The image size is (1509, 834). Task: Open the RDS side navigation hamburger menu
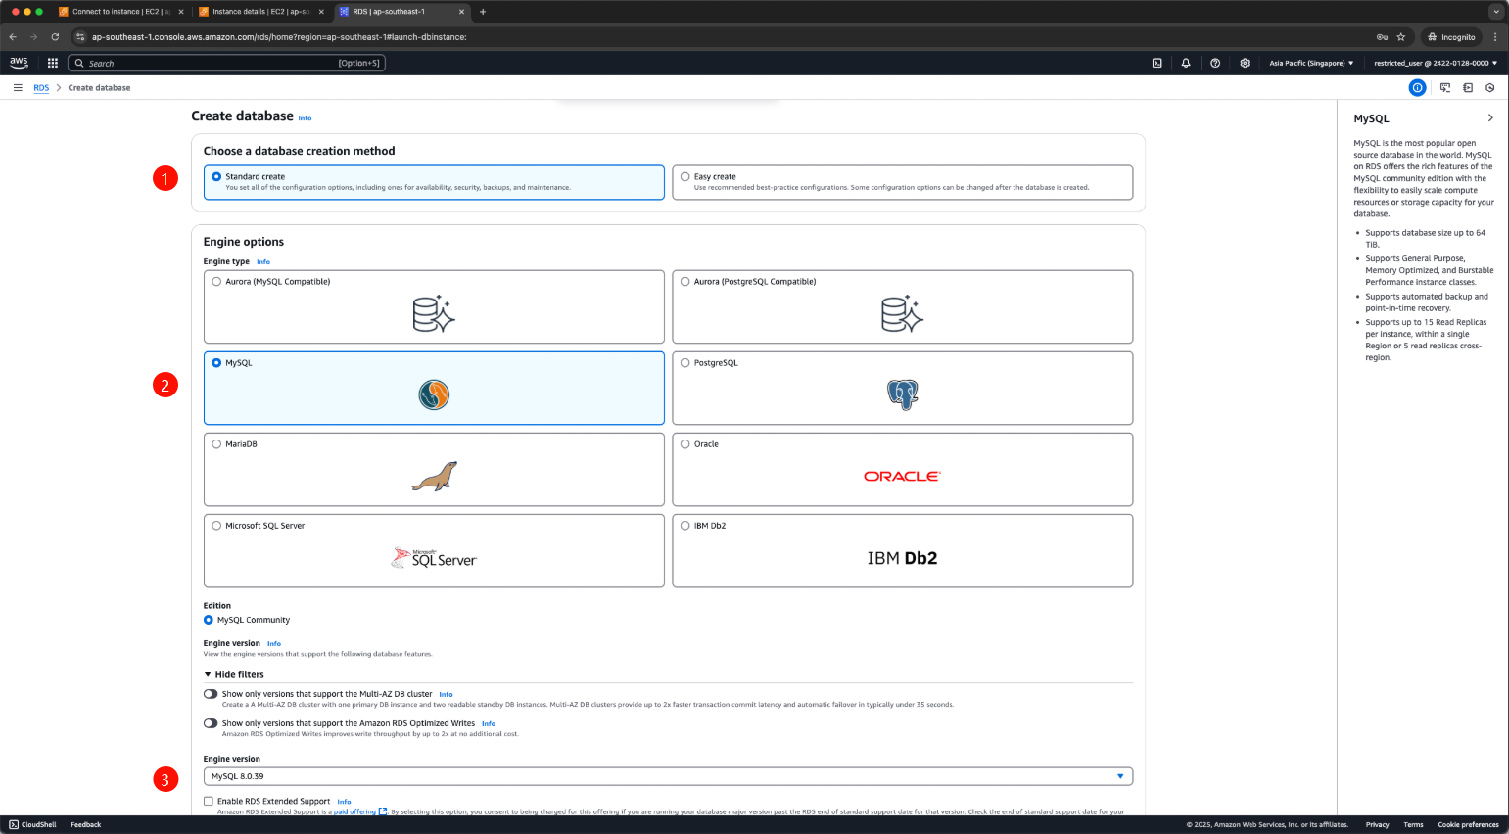point(18,87)
